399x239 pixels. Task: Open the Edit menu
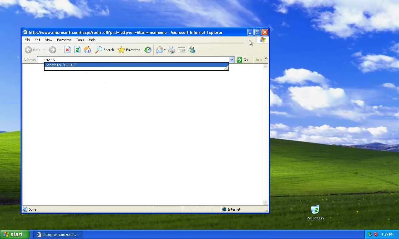37,40
